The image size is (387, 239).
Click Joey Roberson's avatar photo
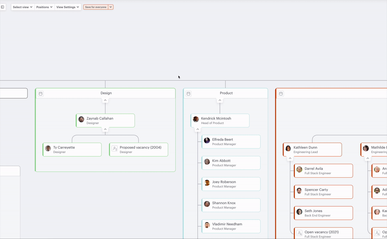(207, 183)
